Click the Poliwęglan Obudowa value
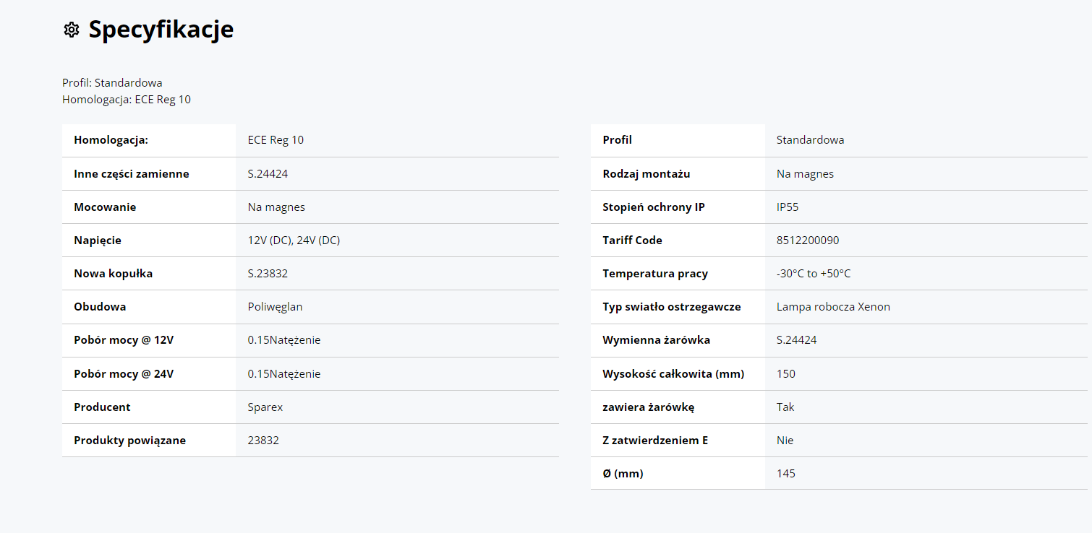1092x533 pixels. click(275, 306)
